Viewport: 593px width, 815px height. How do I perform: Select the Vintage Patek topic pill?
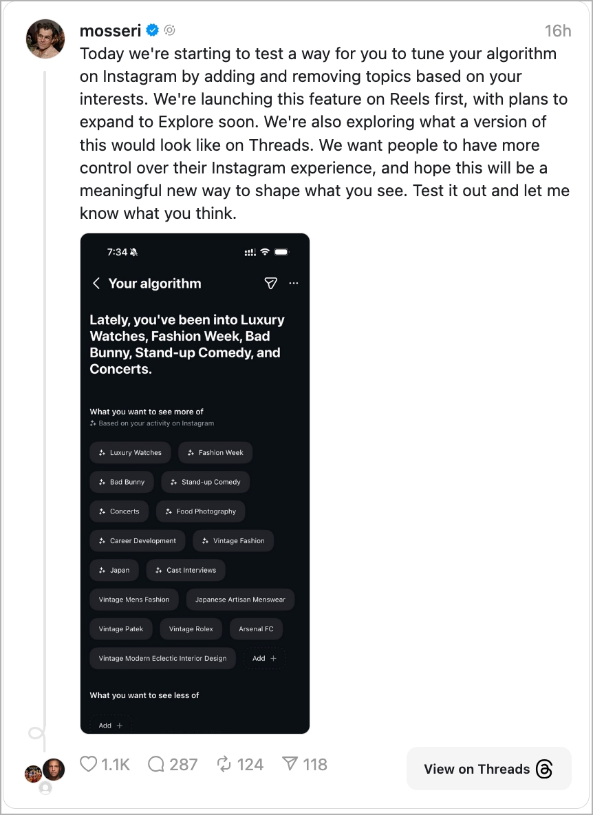tap(120, 628)
